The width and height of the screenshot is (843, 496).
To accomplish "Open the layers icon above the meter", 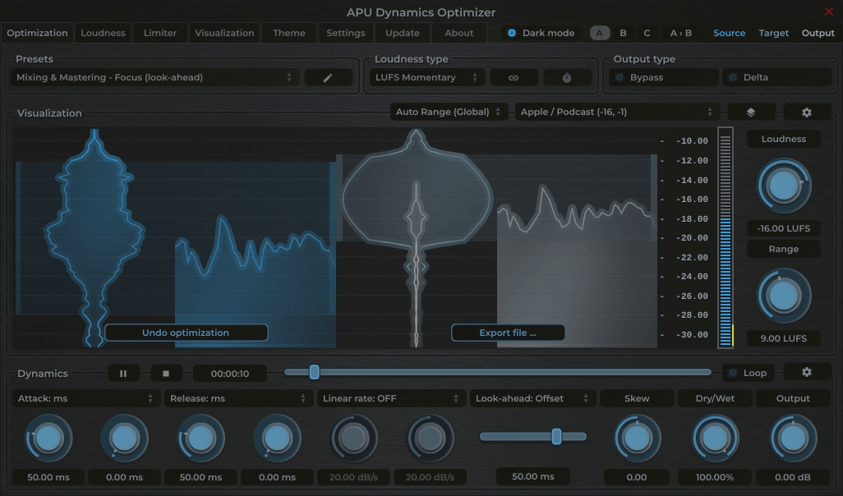I will (x=751, y=111).
